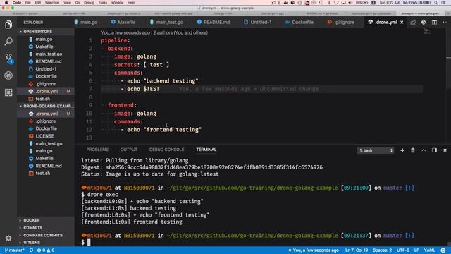
Task: Click the macOS Spotlight search icon
Action: click(436, 3)
